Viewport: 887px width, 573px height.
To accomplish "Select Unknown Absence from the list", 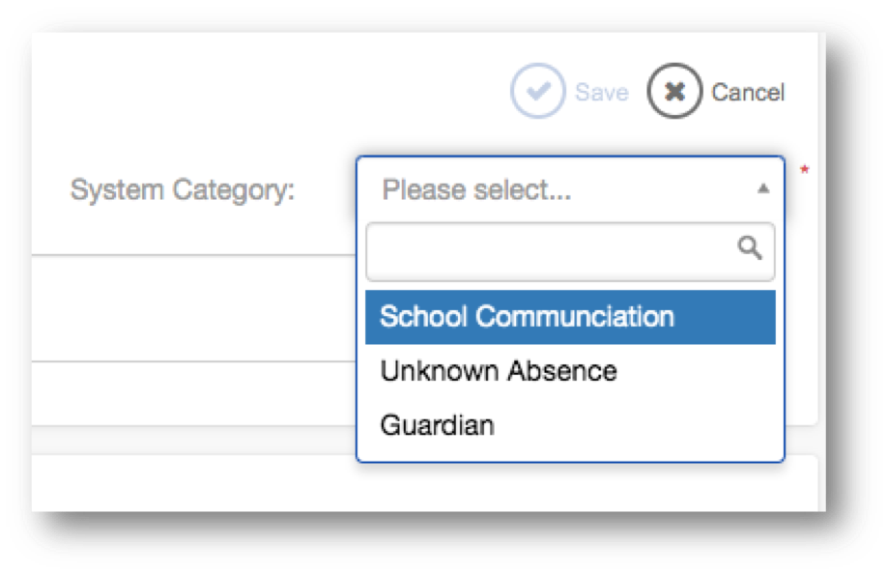I will coord(499,371).
